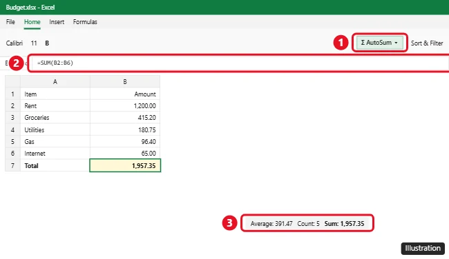This screenshot has width=449, height=259.
Task: Select the 'Utilities' cell
Action: [x=55, y=129]
